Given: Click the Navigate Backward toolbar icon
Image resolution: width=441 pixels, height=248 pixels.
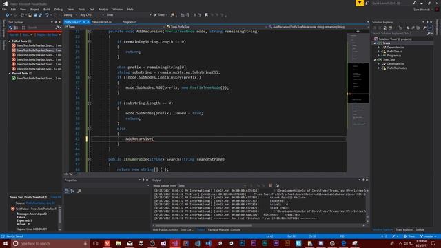Looking at the screenshot, I should click(8, 15).
